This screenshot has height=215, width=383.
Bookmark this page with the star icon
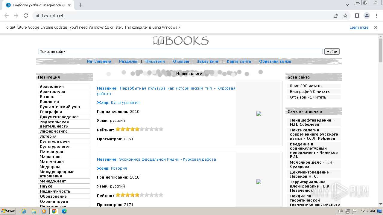pos(345,16)
